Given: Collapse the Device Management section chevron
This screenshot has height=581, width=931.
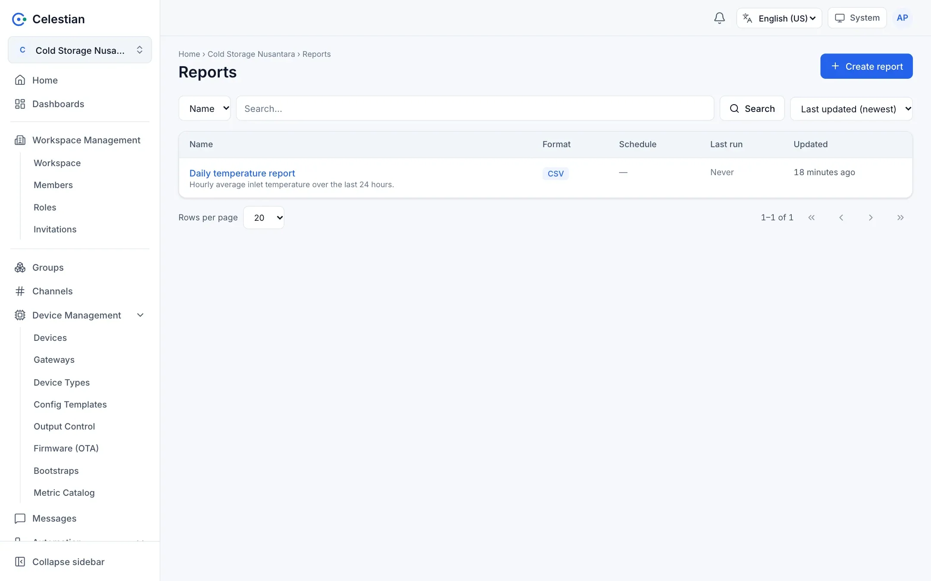Looking at the screenshot, I should (140, 315).
